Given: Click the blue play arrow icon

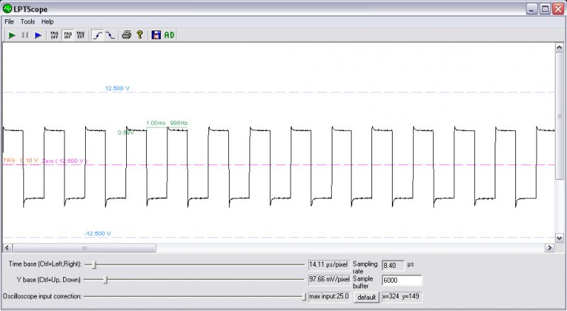Looking at the screenshot, I should coord(38,35).
